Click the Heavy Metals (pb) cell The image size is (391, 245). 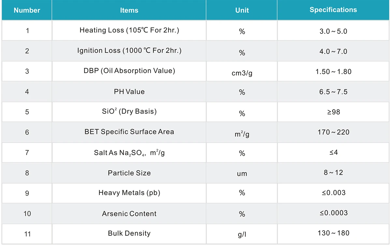[129, 193]
